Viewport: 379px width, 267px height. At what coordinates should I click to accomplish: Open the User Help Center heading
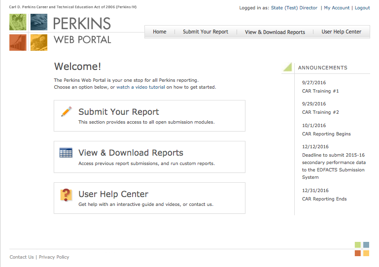pos(113,194)
